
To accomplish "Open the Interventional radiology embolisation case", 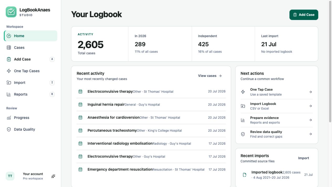I will tap(151, 144).
